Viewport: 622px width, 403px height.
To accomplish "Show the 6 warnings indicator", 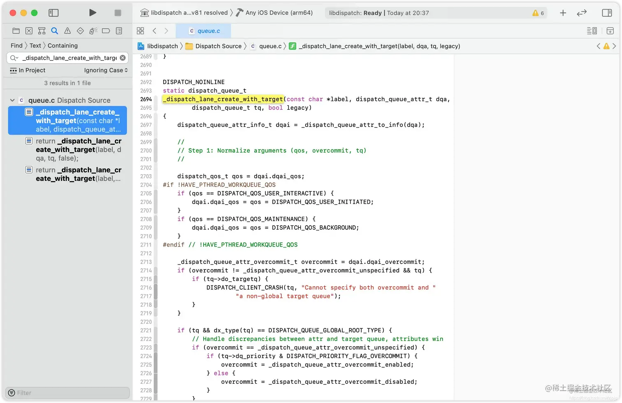I will pyautogui.click(x=538, y=13).
